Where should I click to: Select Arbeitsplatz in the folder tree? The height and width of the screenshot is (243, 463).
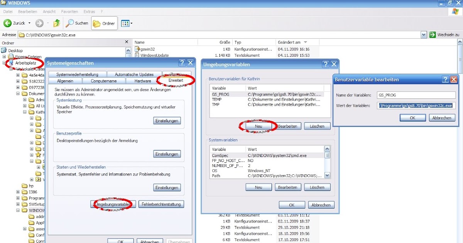point(25,62)
